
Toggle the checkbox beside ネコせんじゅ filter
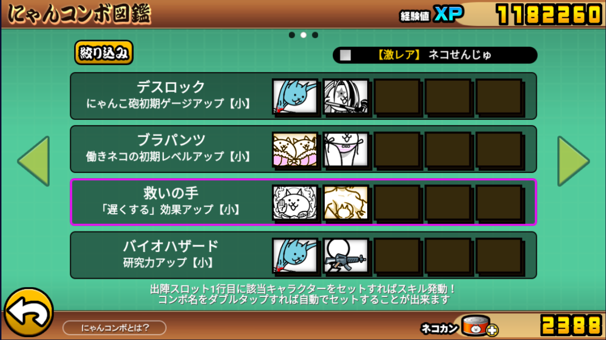[345, 55]
